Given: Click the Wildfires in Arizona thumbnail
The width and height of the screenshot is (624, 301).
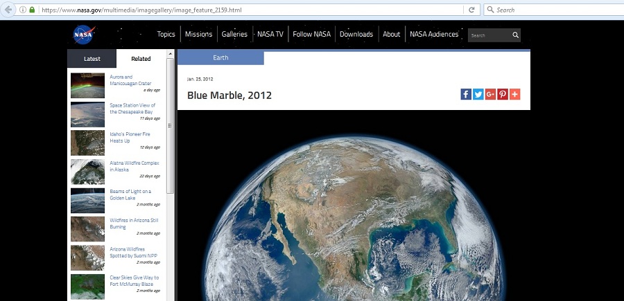Looking at the screenshot, I should pyautogui.click(x=87, y=229).
